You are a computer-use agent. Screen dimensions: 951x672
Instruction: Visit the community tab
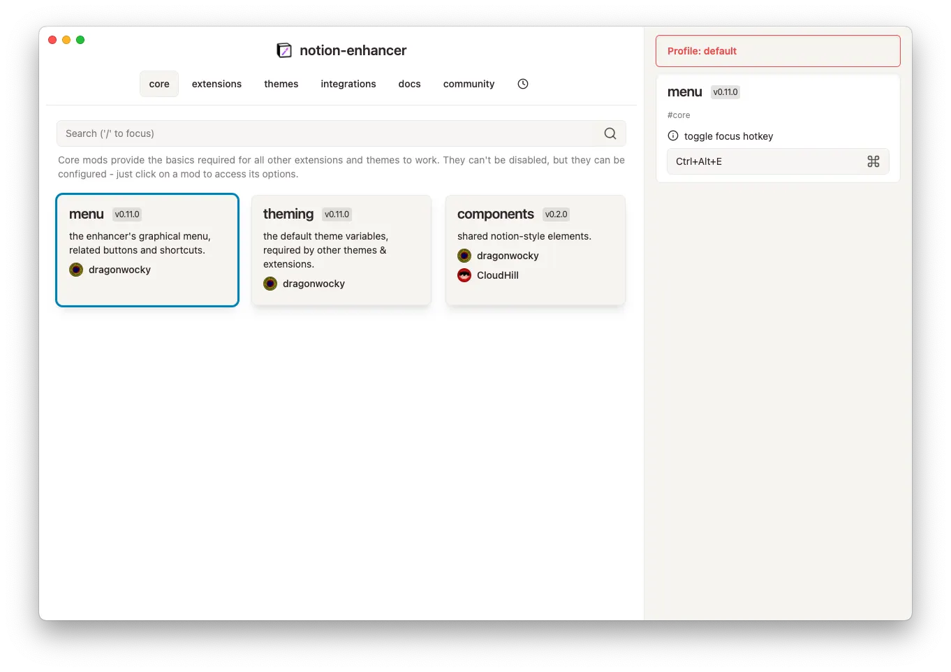[x=469, y=84]
